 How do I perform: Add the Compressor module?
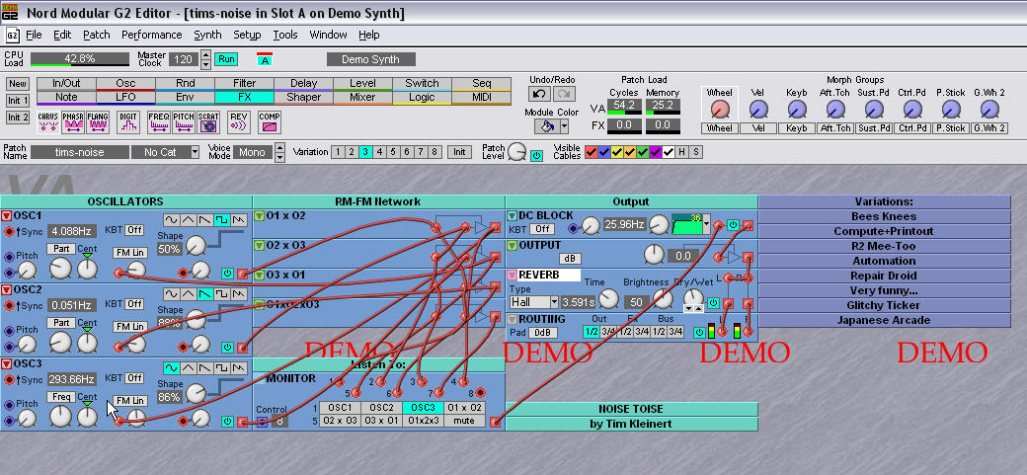coord(269,121)
